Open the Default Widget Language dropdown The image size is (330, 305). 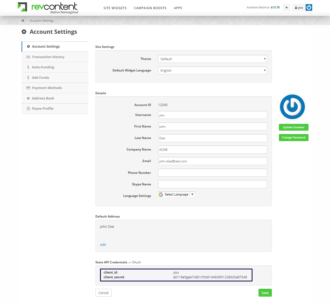(x=212, y=71)
